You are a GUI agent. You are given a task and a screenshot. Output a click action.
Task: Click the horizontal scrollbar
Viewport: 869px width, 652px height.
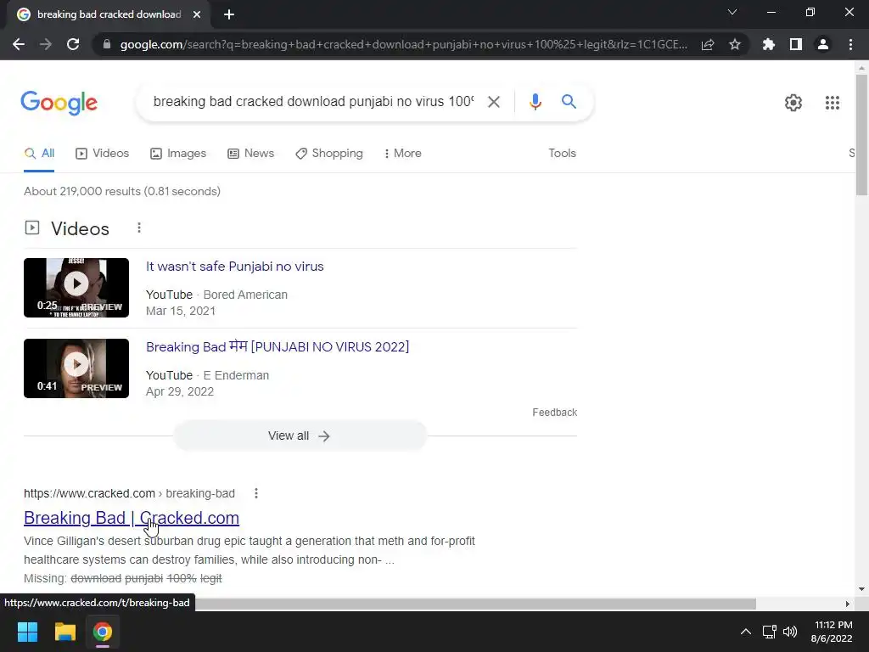[x=474, y=604]
